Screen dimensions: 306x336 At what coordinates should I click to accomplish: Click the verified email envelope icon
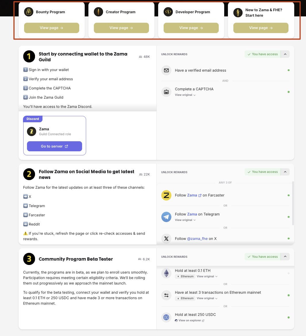coord(166,70)
